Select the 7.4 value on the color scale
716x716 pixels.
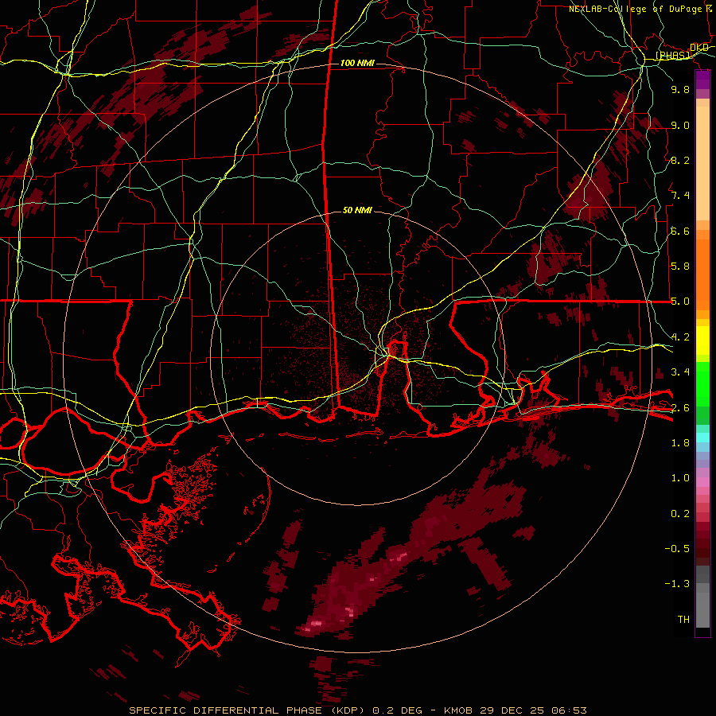point(680,196)
